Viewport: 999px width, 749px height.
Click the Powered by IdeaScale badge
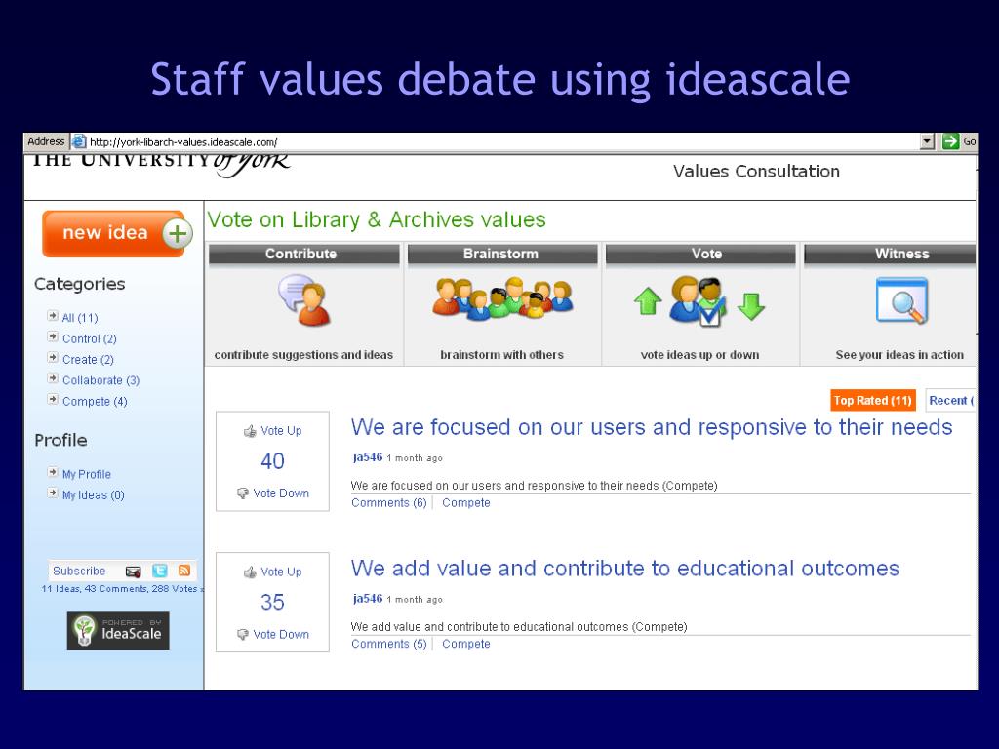coord(118,630)
